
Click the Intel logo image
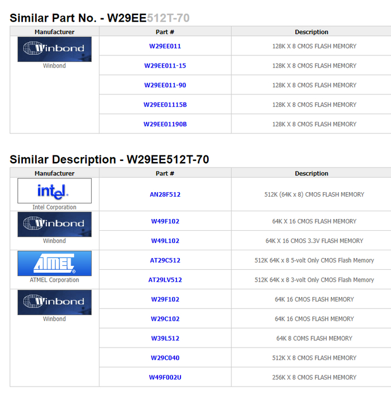point(55,191)
